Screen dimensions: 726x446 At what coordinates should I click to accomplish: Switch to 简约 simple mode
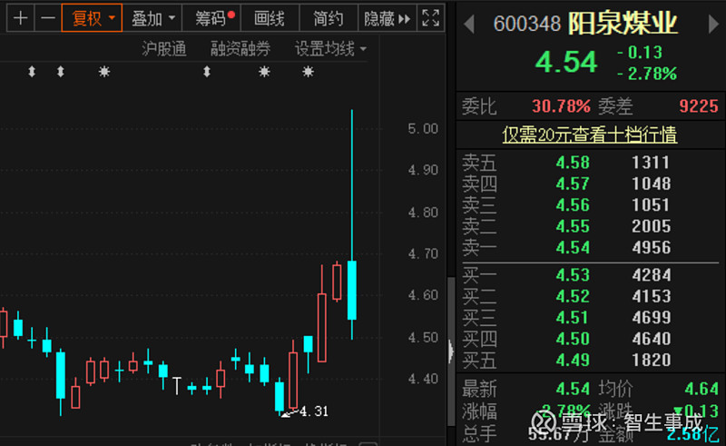[x=329, y=18]
